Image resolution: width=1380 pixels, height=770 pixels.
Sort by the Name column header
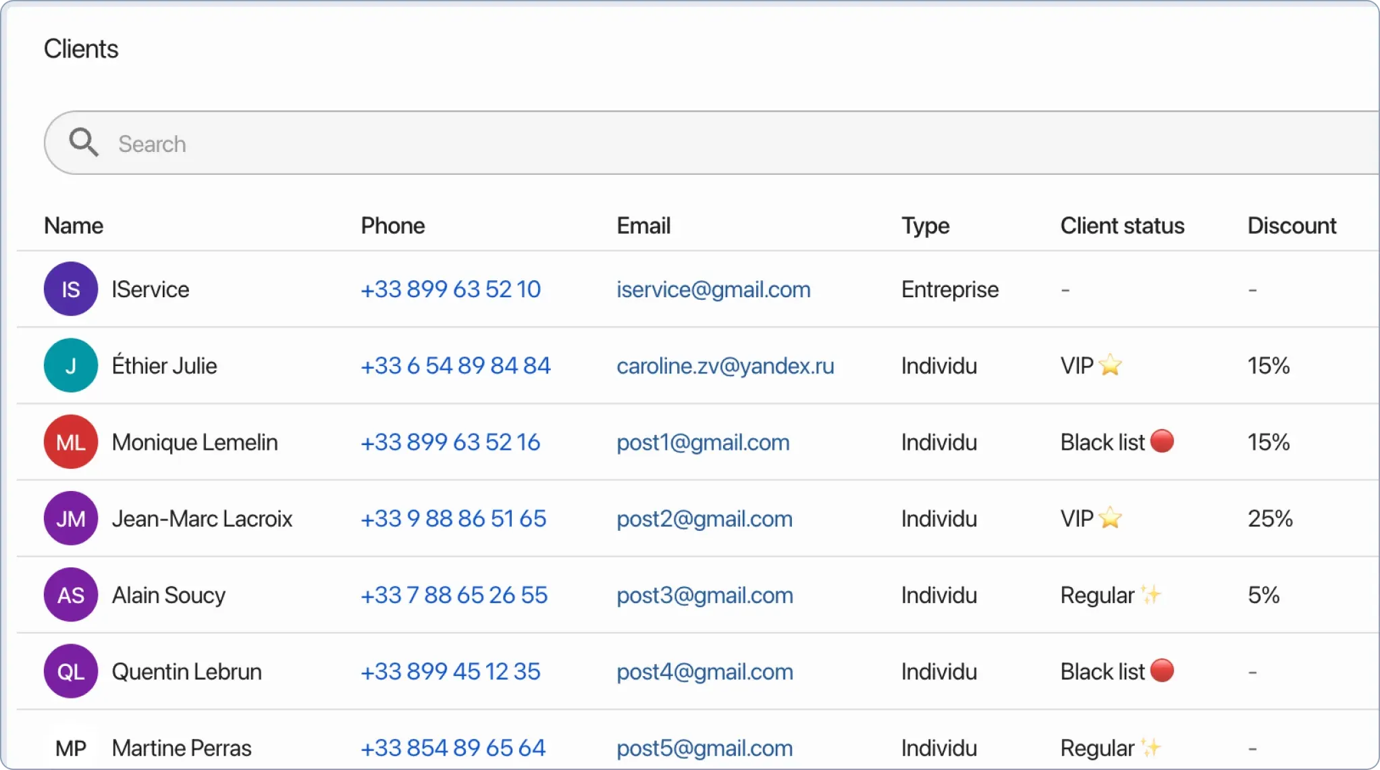[x=73, y=225]
